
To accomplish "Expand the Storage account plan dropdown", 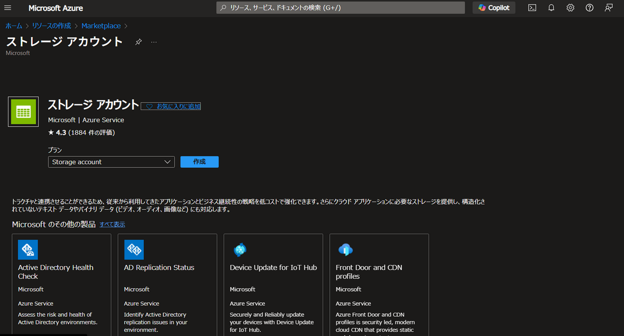I will [x=111, y=162].
